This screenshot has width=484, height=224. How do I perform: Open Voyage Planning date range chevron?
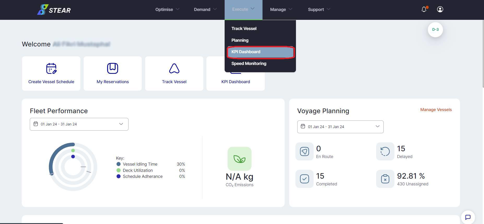377,126
